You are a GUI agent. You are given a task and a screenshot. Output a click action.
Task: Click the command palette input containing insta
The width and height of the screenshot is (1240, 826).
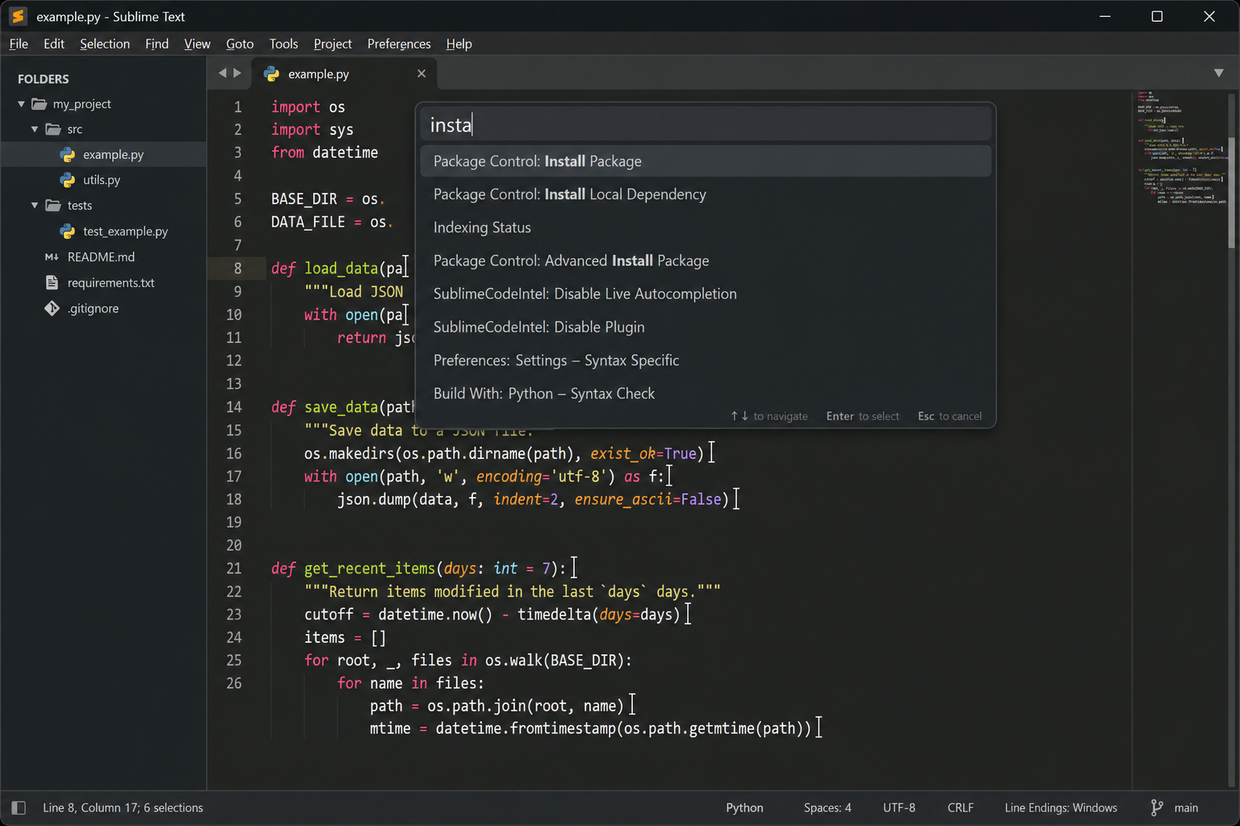click(706, 125)
